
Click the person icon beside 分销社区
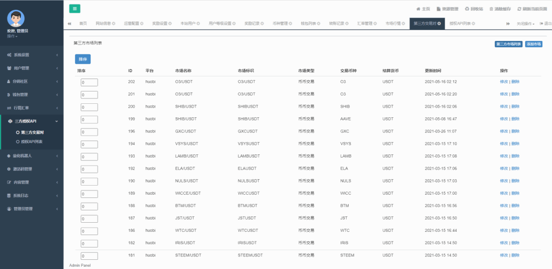(x=9, y=81)
